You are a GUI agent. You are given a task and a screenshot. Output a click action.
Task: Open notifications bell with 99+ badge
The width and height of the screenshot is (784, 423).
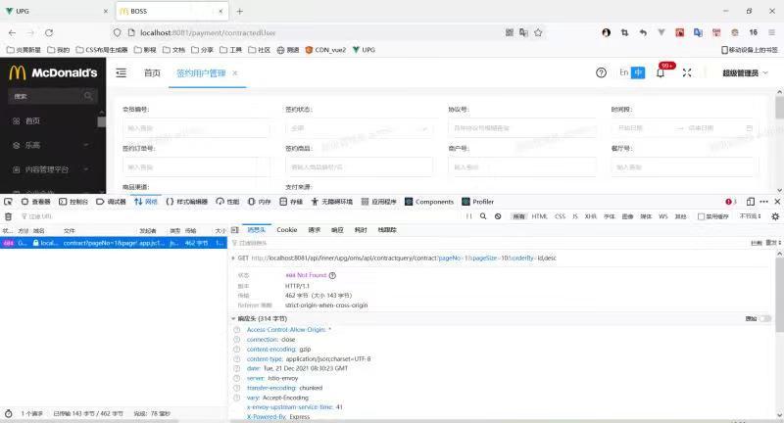coord(661,72)
